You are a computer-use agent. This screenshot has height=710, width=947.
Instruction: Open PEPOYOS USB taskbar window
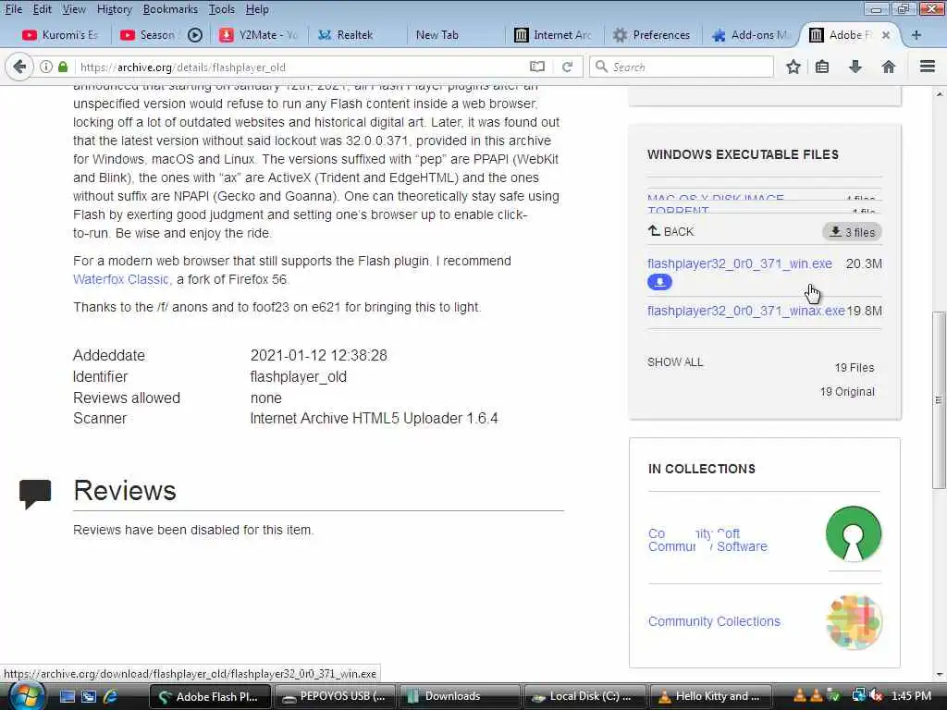point(335,696)
